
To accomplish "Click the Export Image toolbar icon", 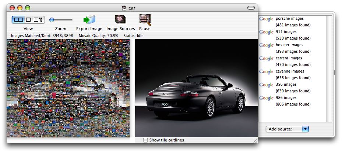I will pos(89,20).
